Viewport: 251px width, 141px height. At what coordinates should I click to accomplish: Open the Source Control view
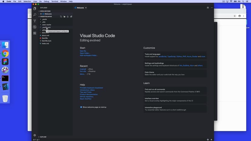pyautogui.click(x=35, y=21)
